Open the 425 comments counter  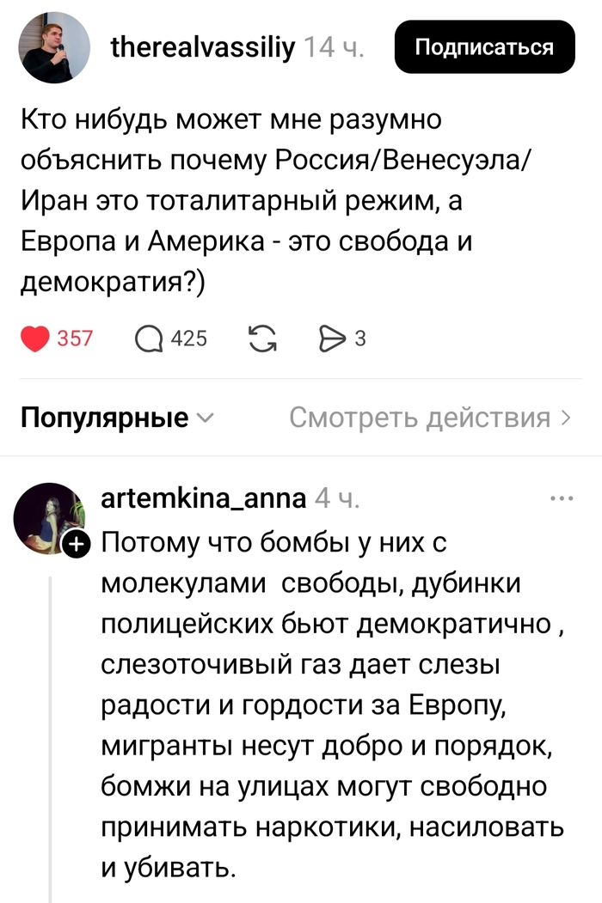[x=191, y=338]
